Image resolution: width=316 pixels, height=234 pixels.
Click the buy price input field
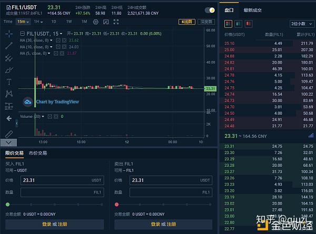(62, 180)
